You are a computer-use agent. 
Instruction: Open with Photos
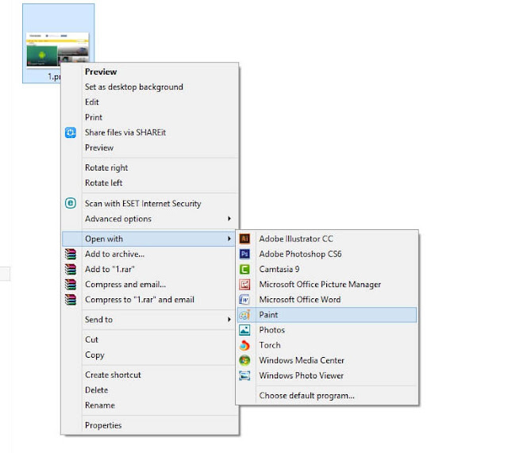click(x=271, y=330)
